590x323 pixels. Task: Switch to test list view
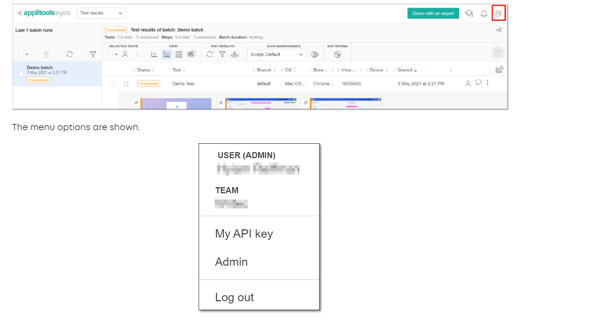167,55
